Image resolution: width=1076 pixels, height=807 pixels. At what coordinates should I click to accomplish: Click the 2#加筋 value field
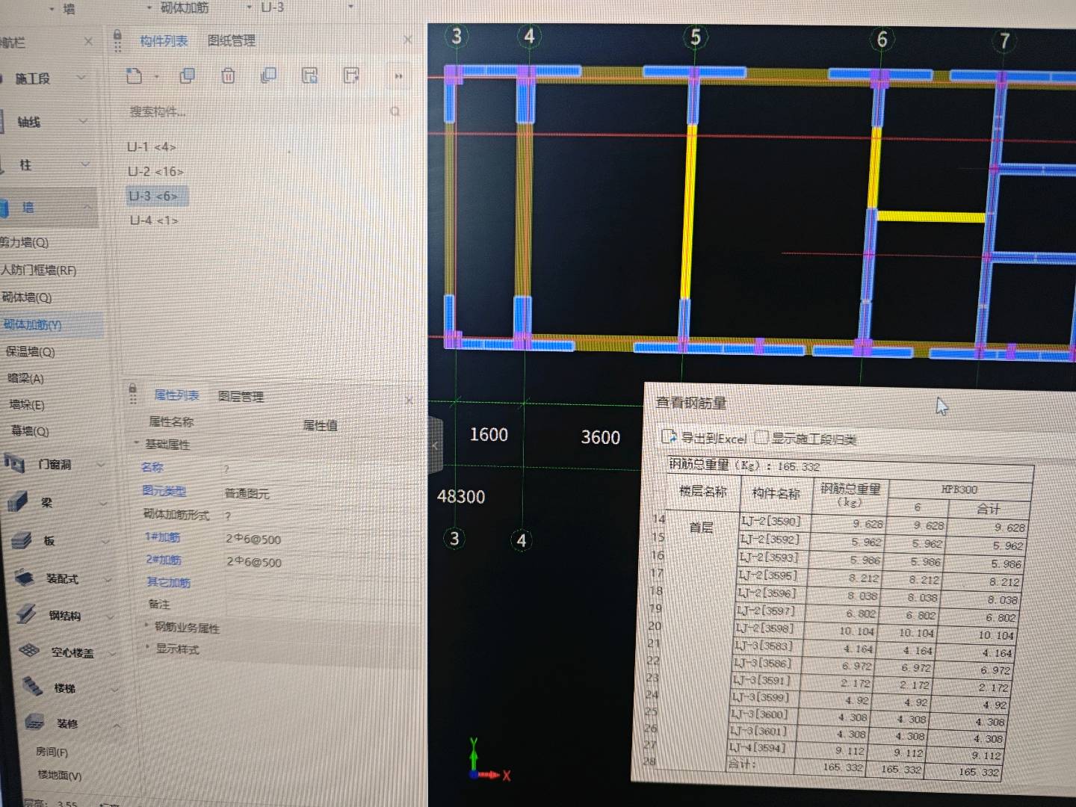[x=254, y=563]
